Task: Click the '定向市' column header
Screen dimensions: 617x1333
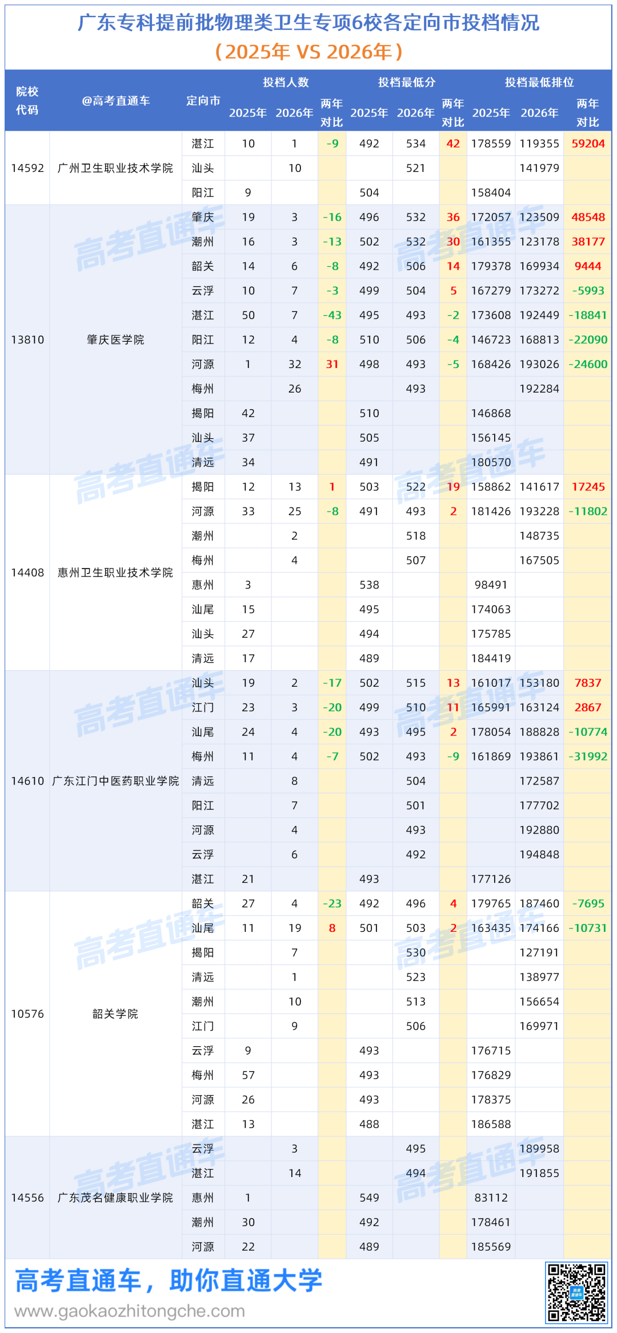Action: tap(203, 101)
